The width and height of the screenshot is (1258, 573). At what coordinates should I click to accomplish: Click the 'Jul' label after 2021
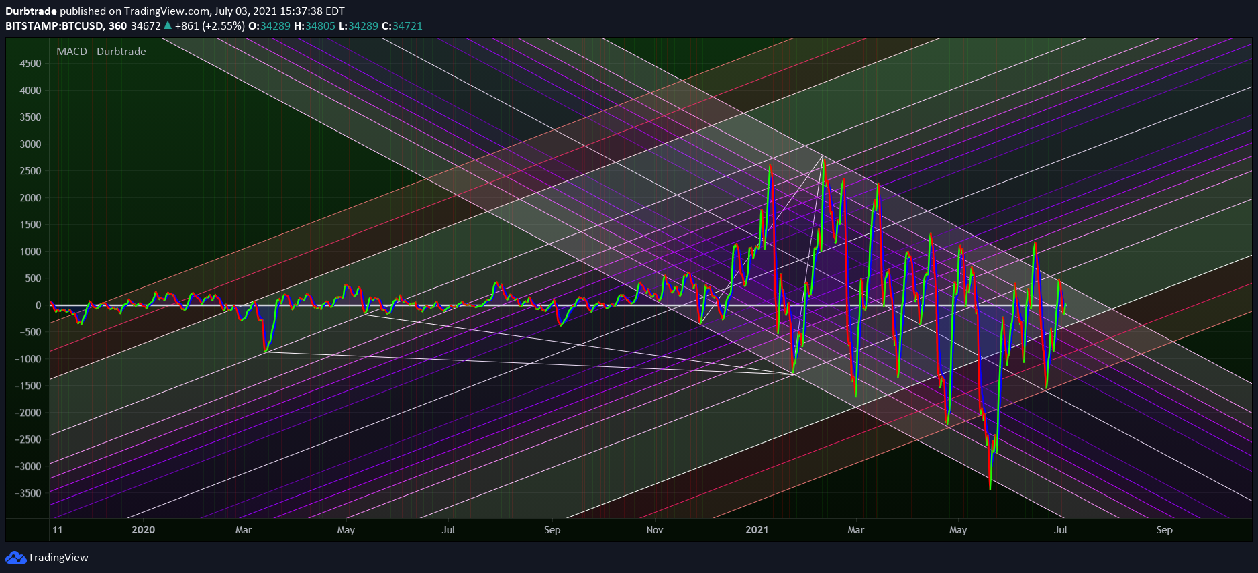coord(1061,530)
